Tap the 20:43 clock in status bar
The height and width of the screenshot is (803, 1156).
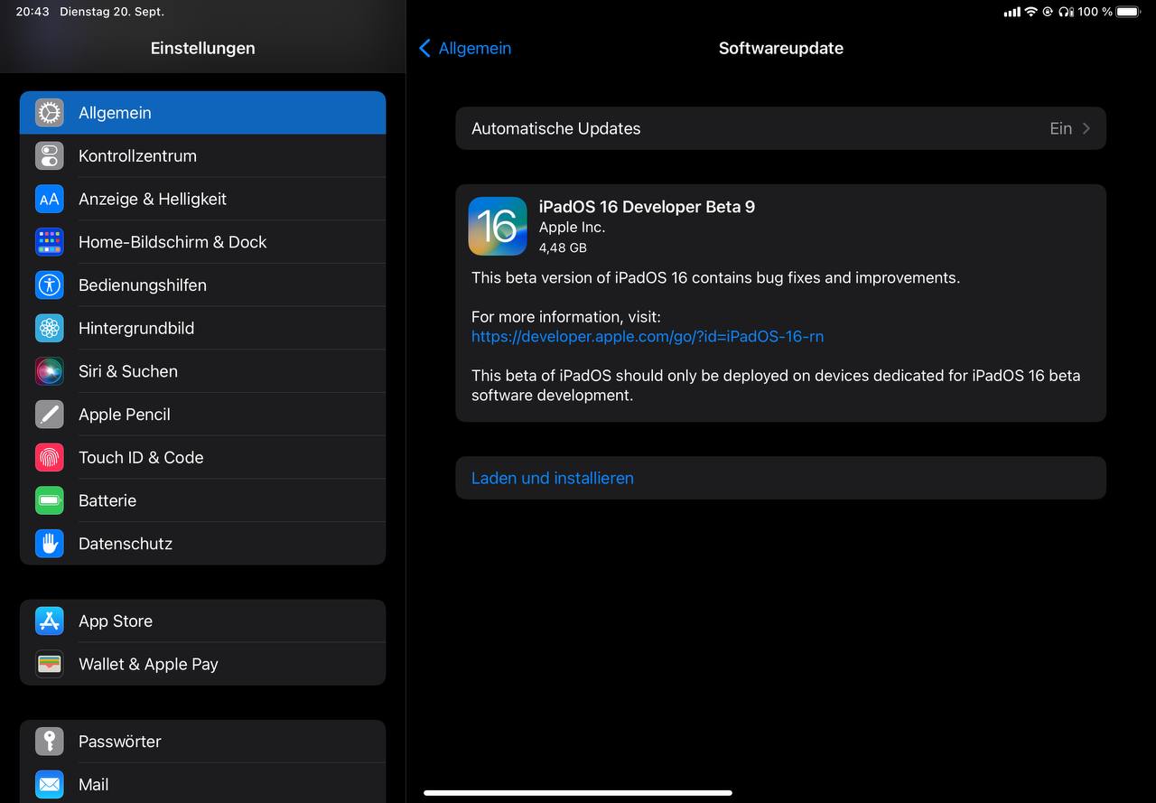point(33,12)
